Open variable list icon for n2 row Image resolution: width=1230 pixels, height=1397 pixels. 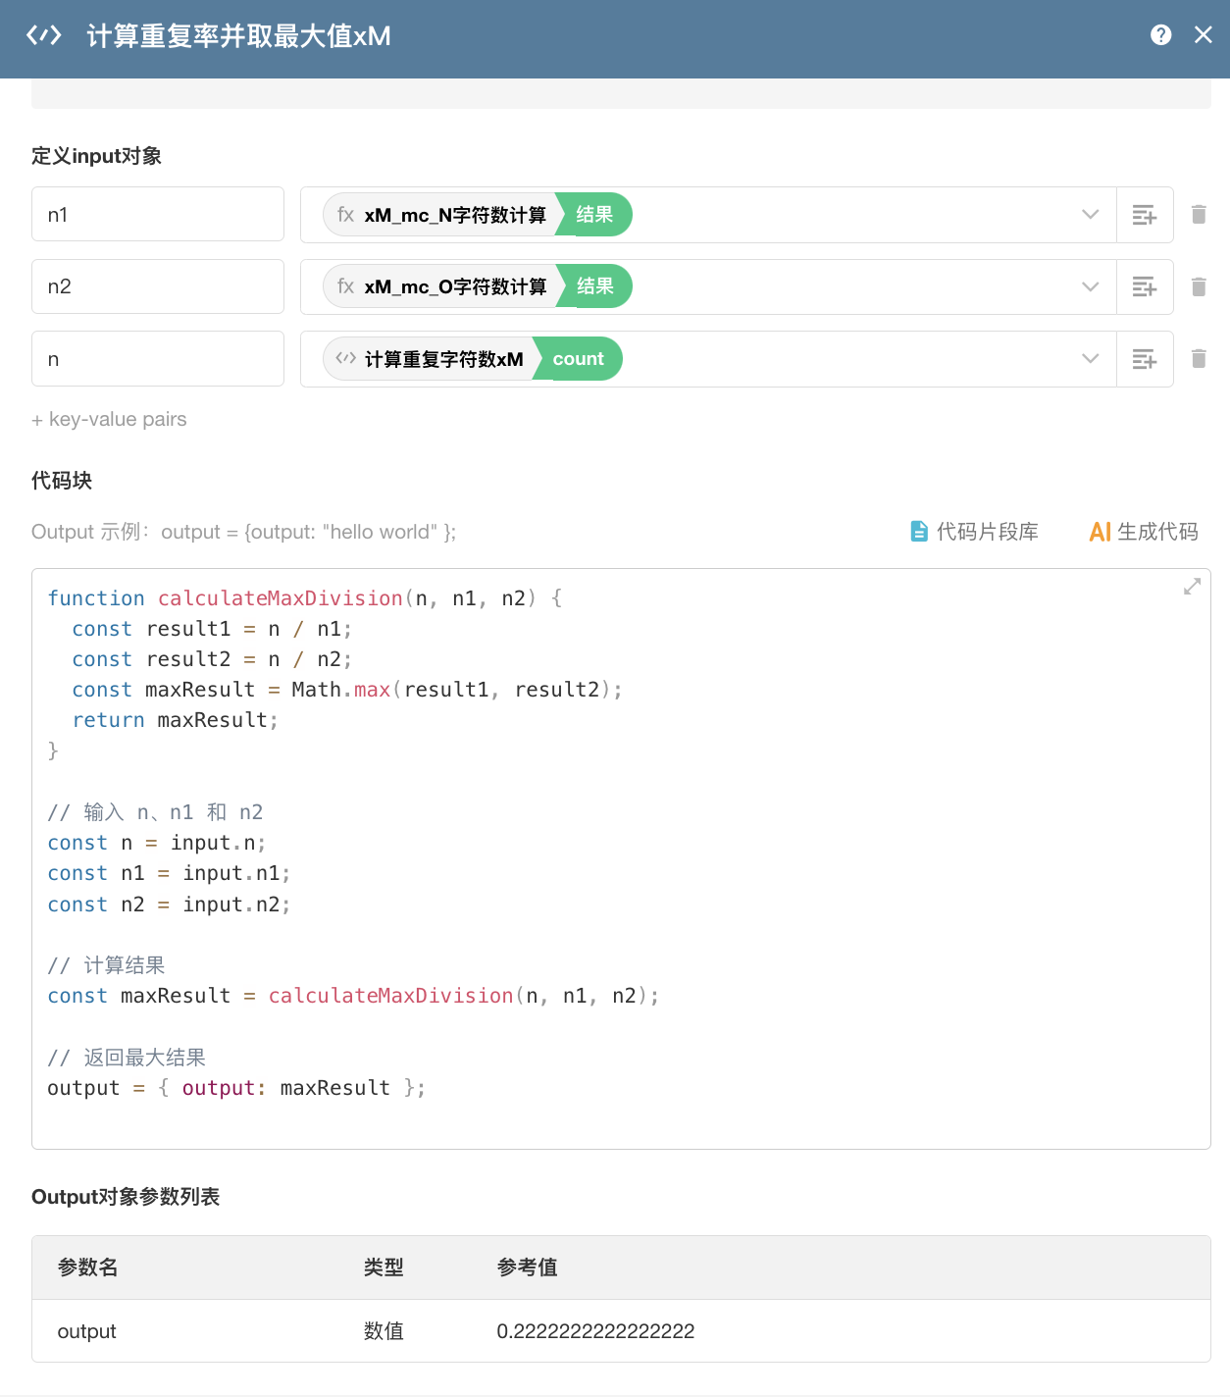pos(1145,286)
